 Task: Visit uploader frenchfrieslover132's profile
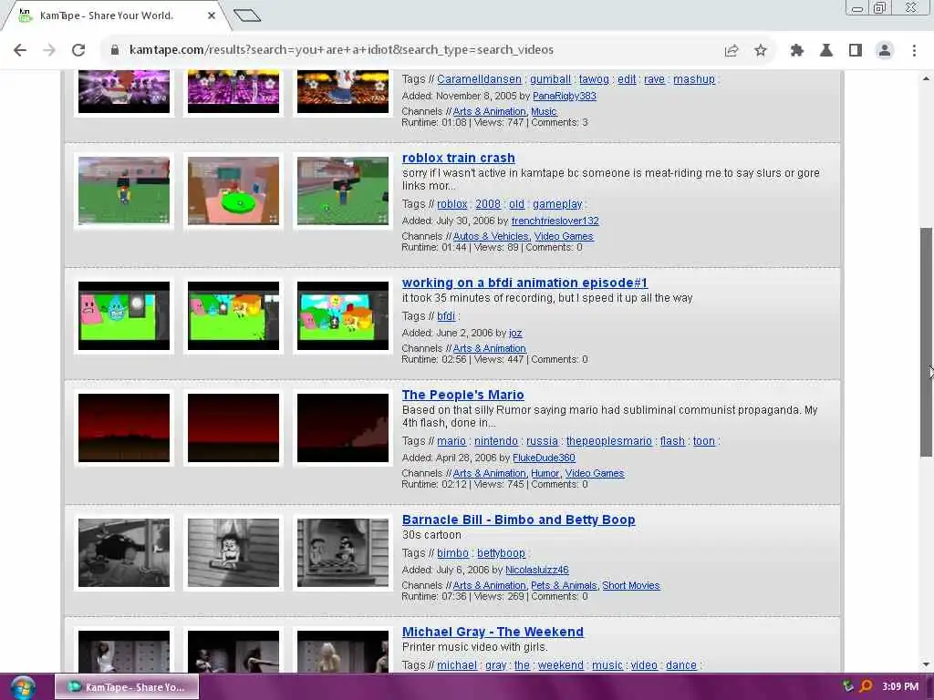(x=555, y=221)
